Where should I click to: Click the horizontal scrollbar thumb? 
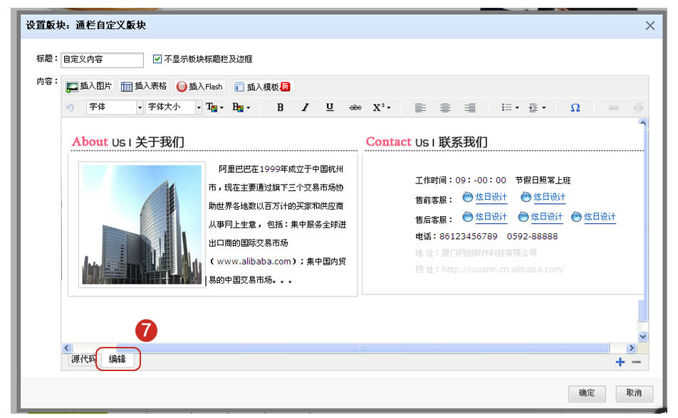coord(363,348)
